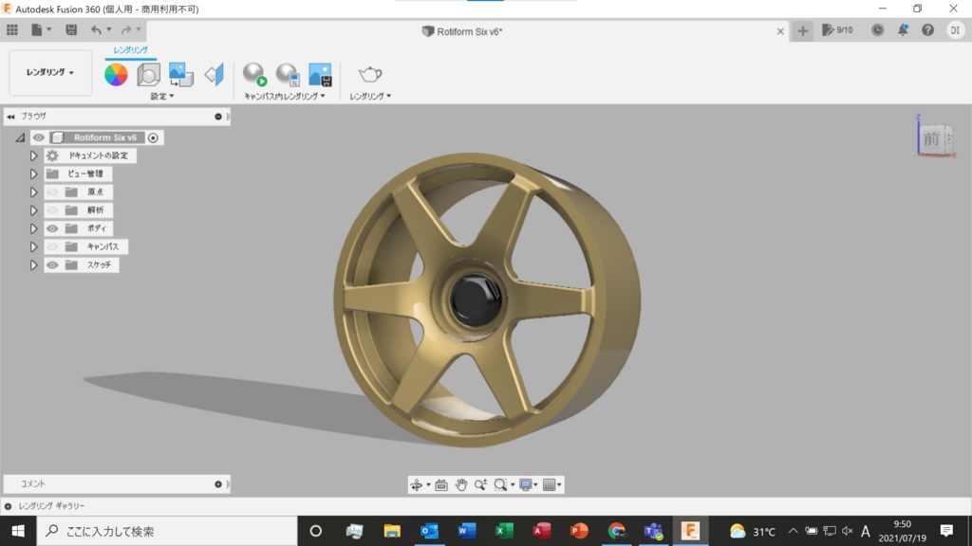Select the ドキュメントの設定 tree row
The width and height of the screenshot is (972, 546).
click(90, 155)
